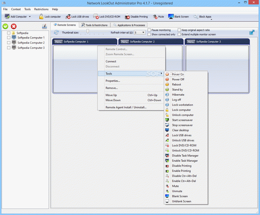Open the File menu

(x=5, y=9)
